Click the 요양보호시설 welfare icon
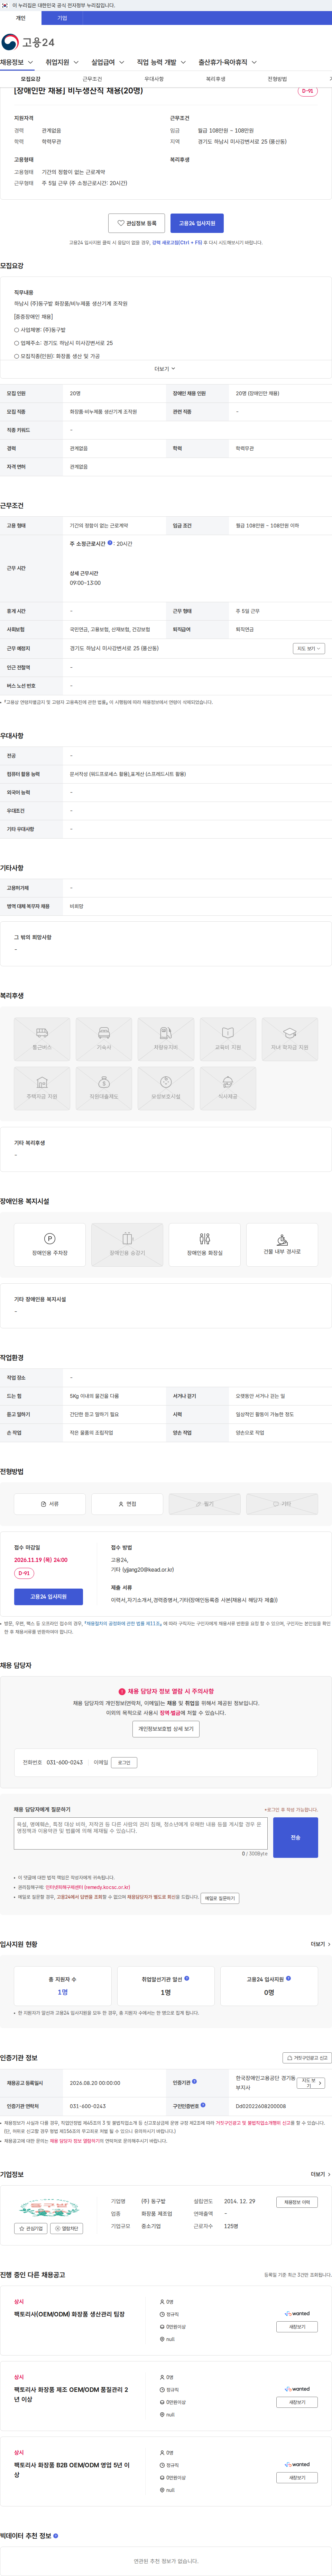Viewport: 332px width, 2576px height. coord(166,1088)
